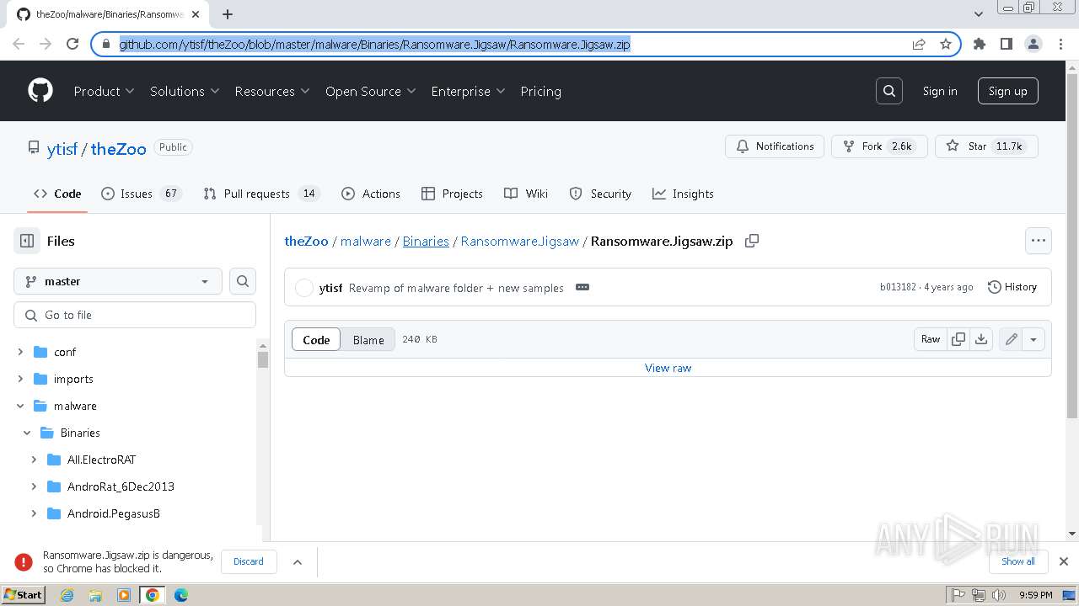The width and height of the screenshot is (1079, 606).
Task: Expand the Product menu
Action: click(104, 91)
